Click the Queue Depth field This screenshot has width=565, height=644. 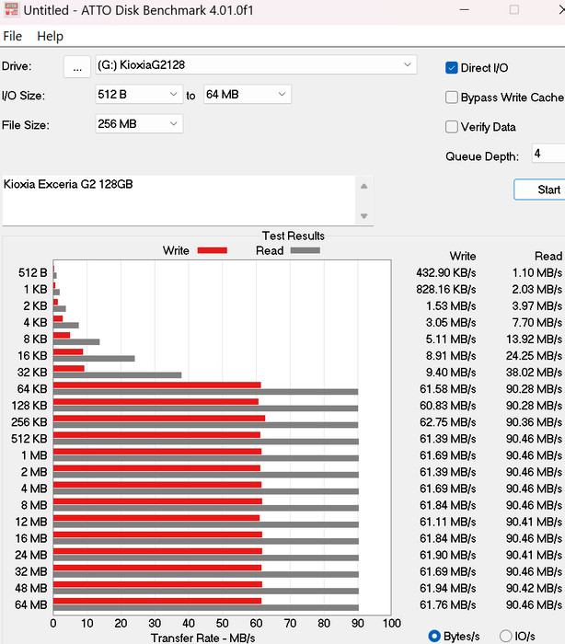click(548, 154)
